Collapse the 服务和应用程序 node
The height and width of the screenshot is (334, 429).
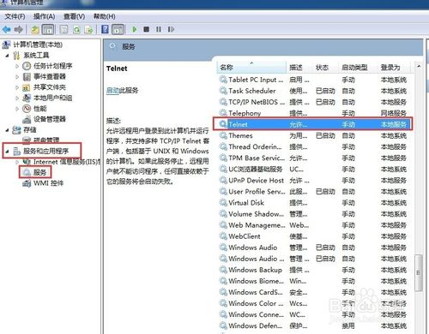click(x=8, y=151)
